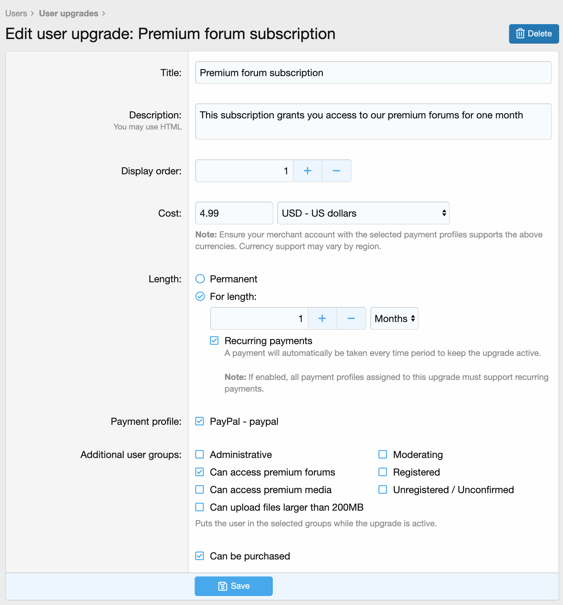Click the Save button
Screen dimensions: 563x605
[233, 586]
